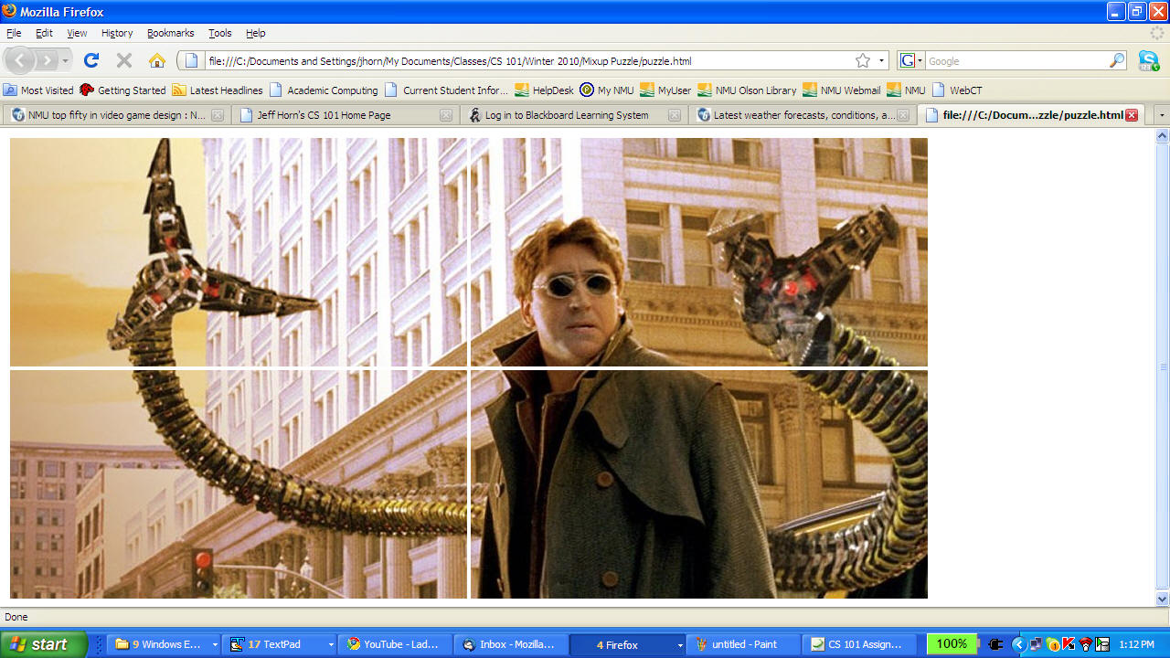Go to the Home page icon
The height and width of the screenshot is (658, 1170).
point(157,60)
